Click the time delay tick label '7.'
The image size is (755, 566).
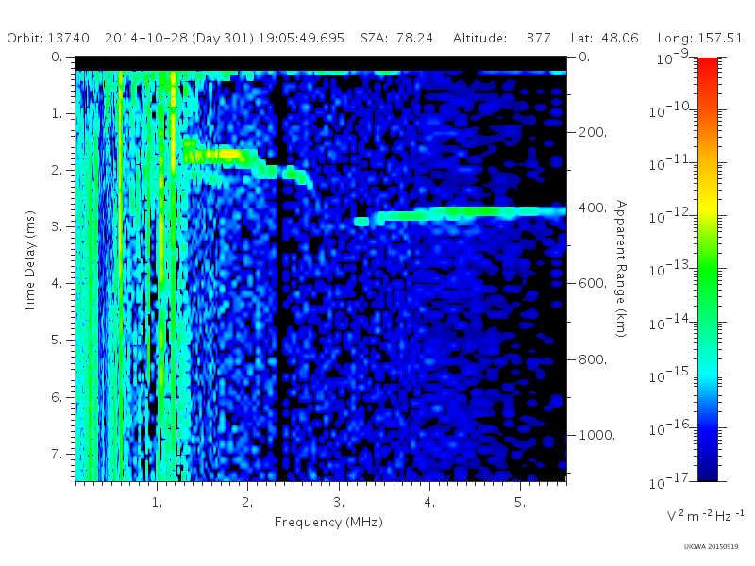[x=57, y=454]
